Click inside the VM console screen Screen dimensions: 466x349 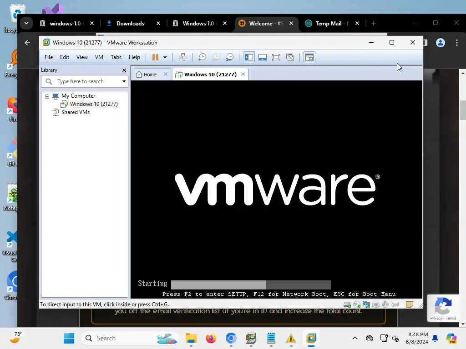point(276,189)
